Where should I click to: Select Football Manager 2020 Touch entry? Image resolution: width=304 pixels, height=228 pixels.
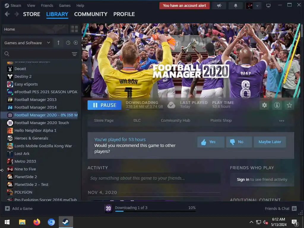tap(42, 123)
